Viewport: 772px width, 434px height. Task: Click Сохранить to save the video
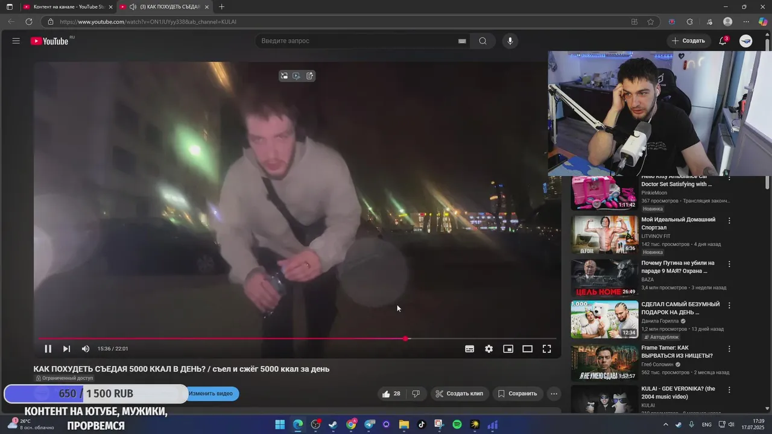point(517,394)
